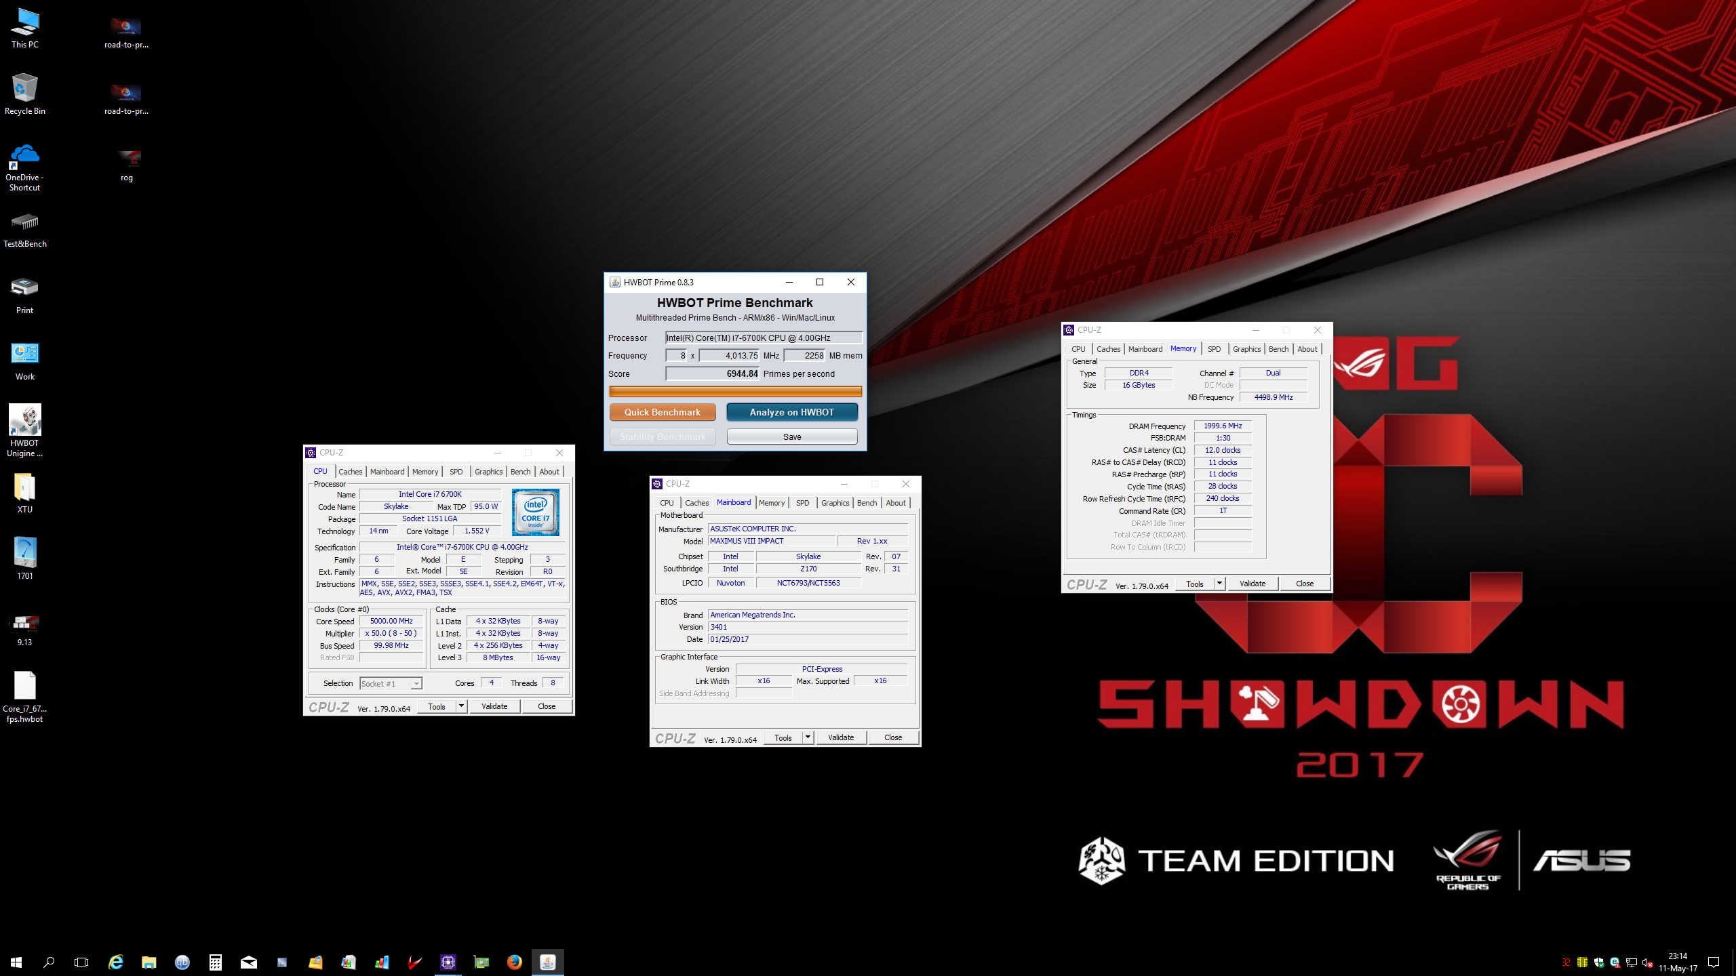Screen dimensions: 1736x976
Task: Open Task View on the taskbar
Action: pyautogui.click(x=81, y=962)
